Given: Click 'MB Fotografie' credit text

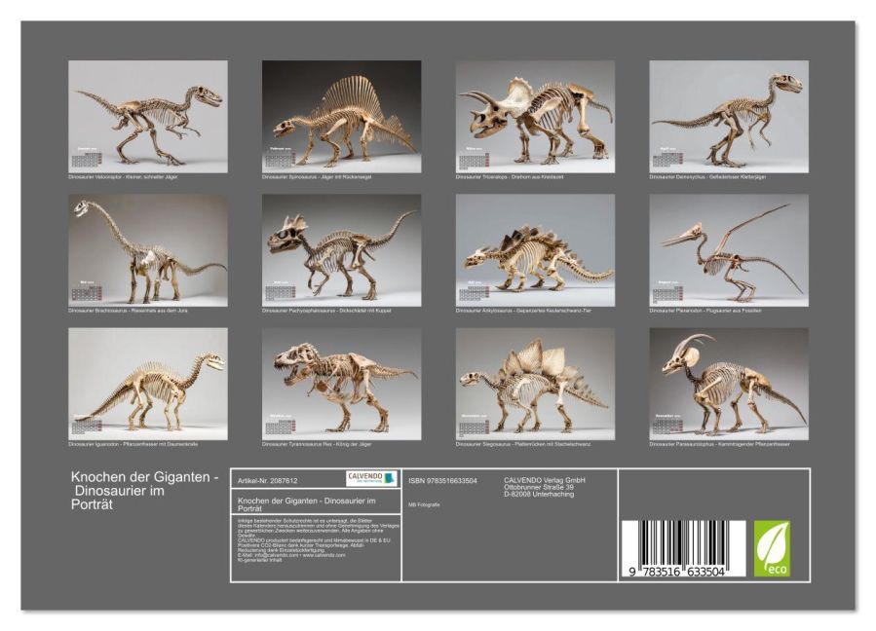Looking at the screenshot, I should pos(424,504).
